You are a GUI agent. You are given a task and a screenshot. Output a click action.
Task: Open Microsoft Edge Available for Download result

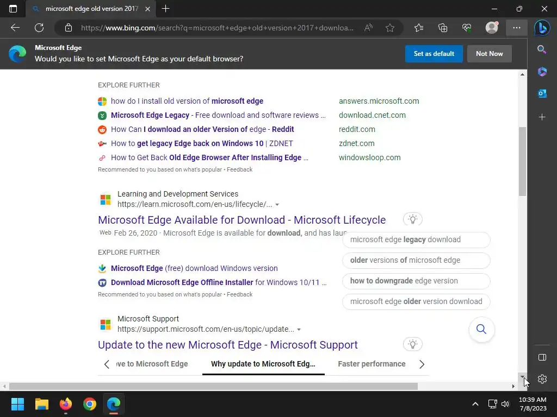click(242, 220)
